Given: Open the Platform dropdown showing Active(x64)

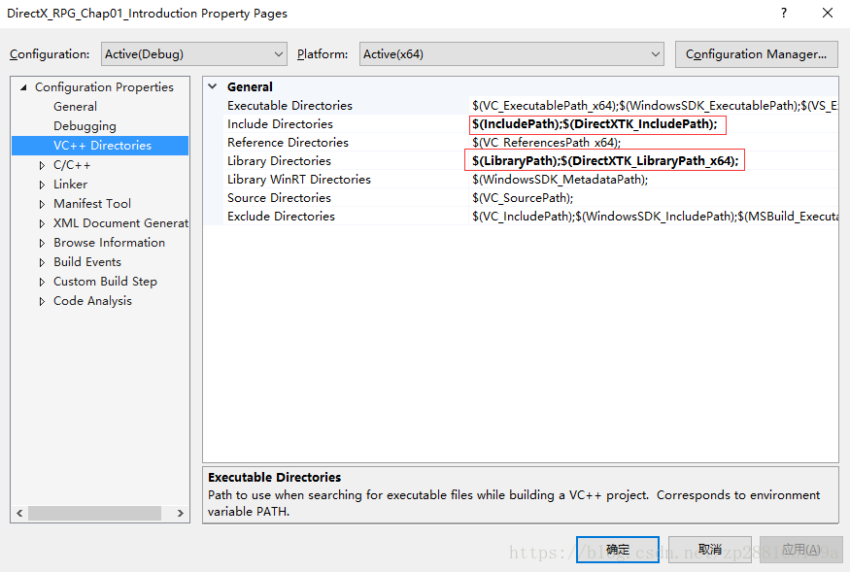Looking at the screenshot, I should point(511,54).
